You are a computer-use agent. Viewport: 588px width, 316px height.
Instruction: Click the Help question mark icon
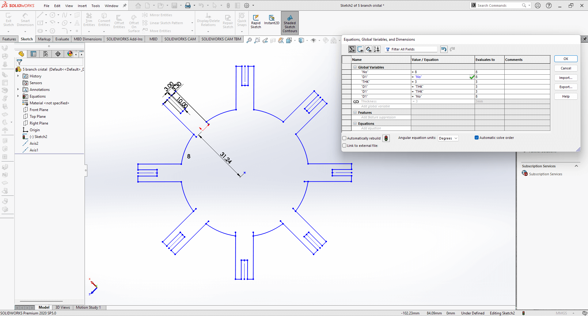click(x=549, y=6)
